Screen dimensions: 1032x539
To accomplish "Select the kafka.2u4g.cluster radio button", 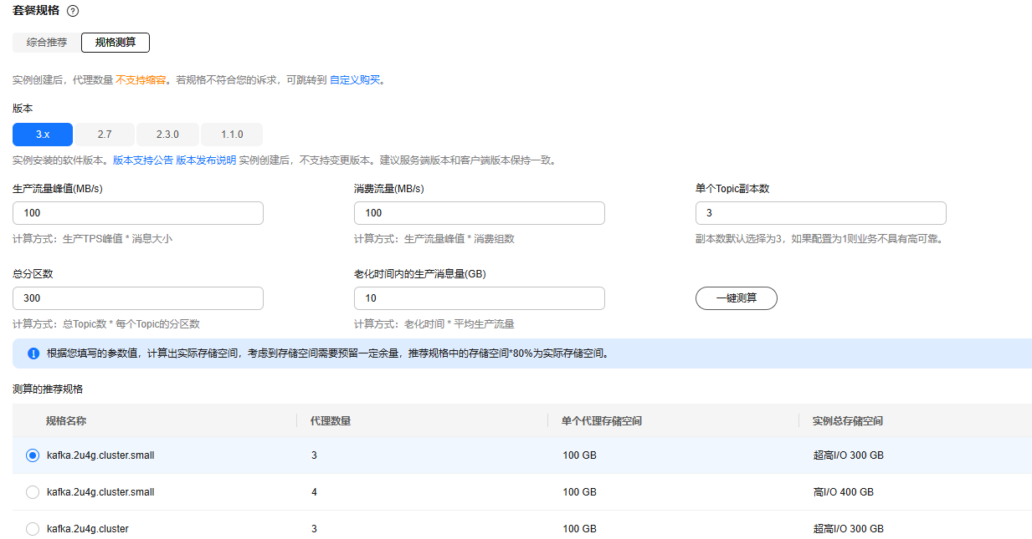I will (x=33, y=529).
